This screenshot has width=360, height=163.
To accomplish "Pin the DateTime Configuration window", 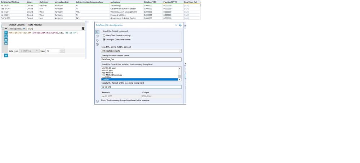I will pos(180,25).
